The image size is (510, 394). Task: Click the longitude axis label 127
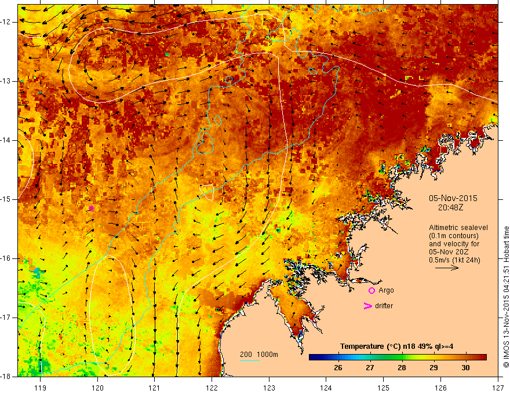(498, 388)
